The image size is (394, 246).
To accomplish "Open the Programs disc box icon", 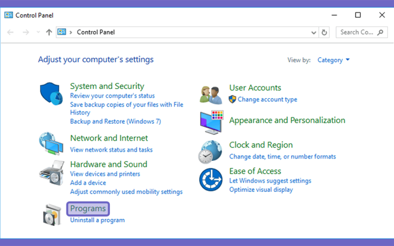I will tap(52, 215).
